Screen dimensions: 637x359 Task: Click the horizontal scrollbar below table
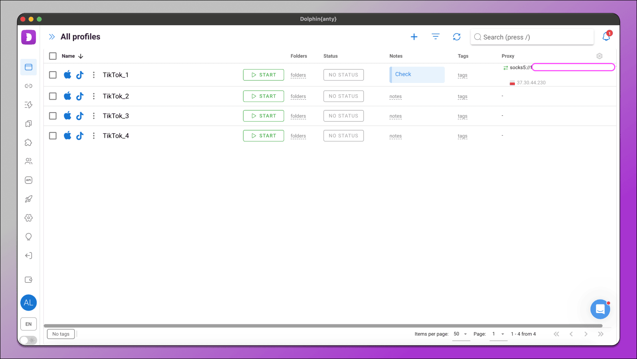pyautogui.click(x=323, y=326)
